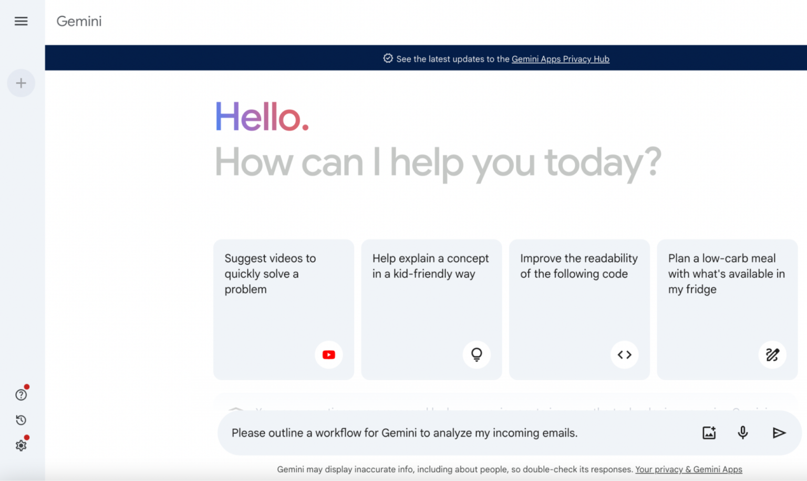Open Gemini settings via the gear icon
807x481 pixels.
pyautogui.click(x=21, y=445)
